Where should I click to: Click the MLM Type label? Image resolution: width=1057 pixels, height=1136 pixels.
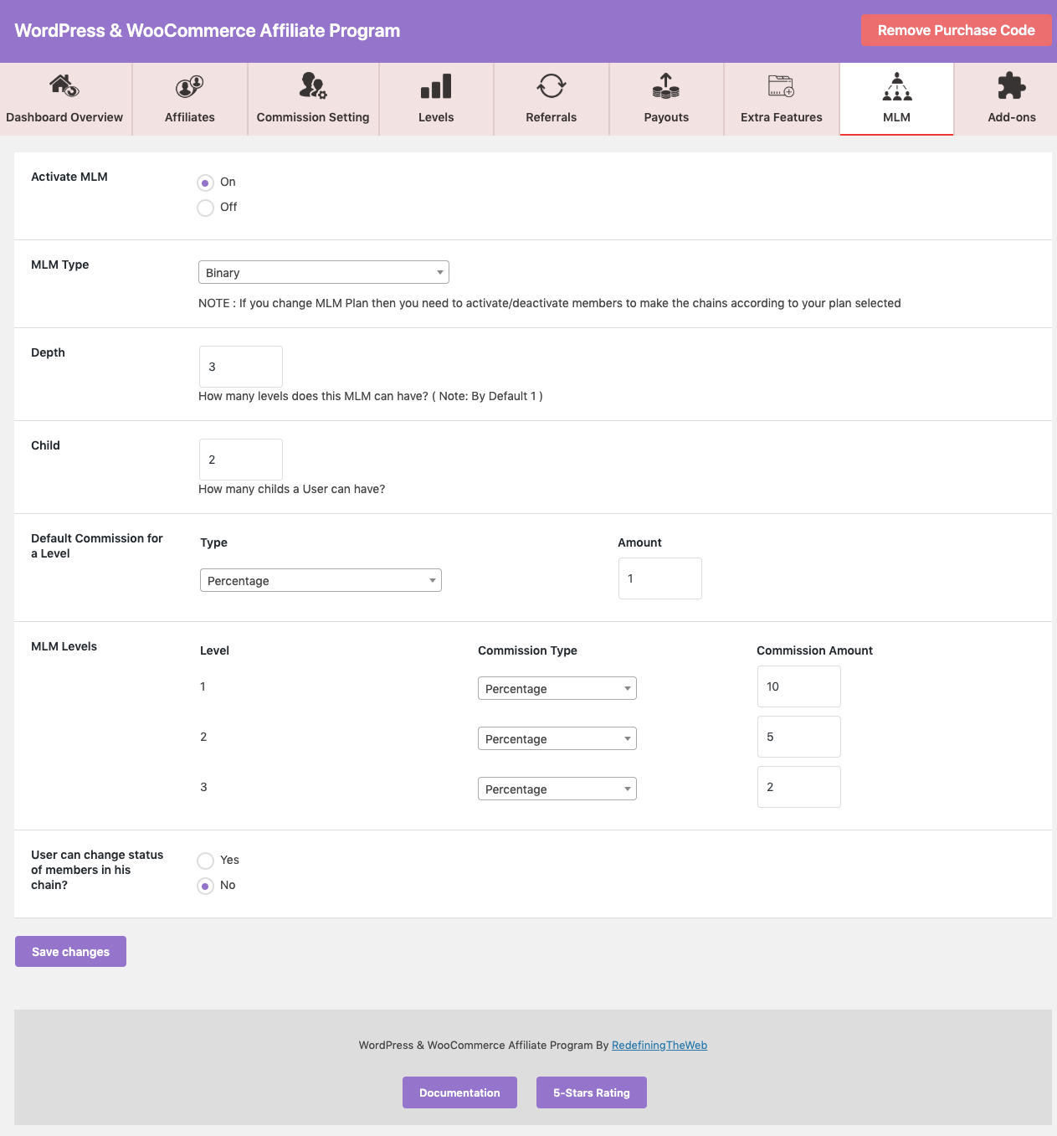point(60,265)
